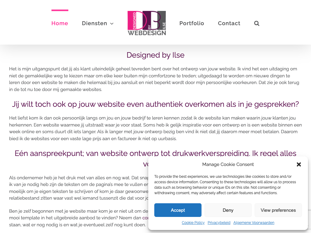Follow the Cookie Policy link
The height and width of the screenshot is (233, 311).
click(x=193, y=223)
